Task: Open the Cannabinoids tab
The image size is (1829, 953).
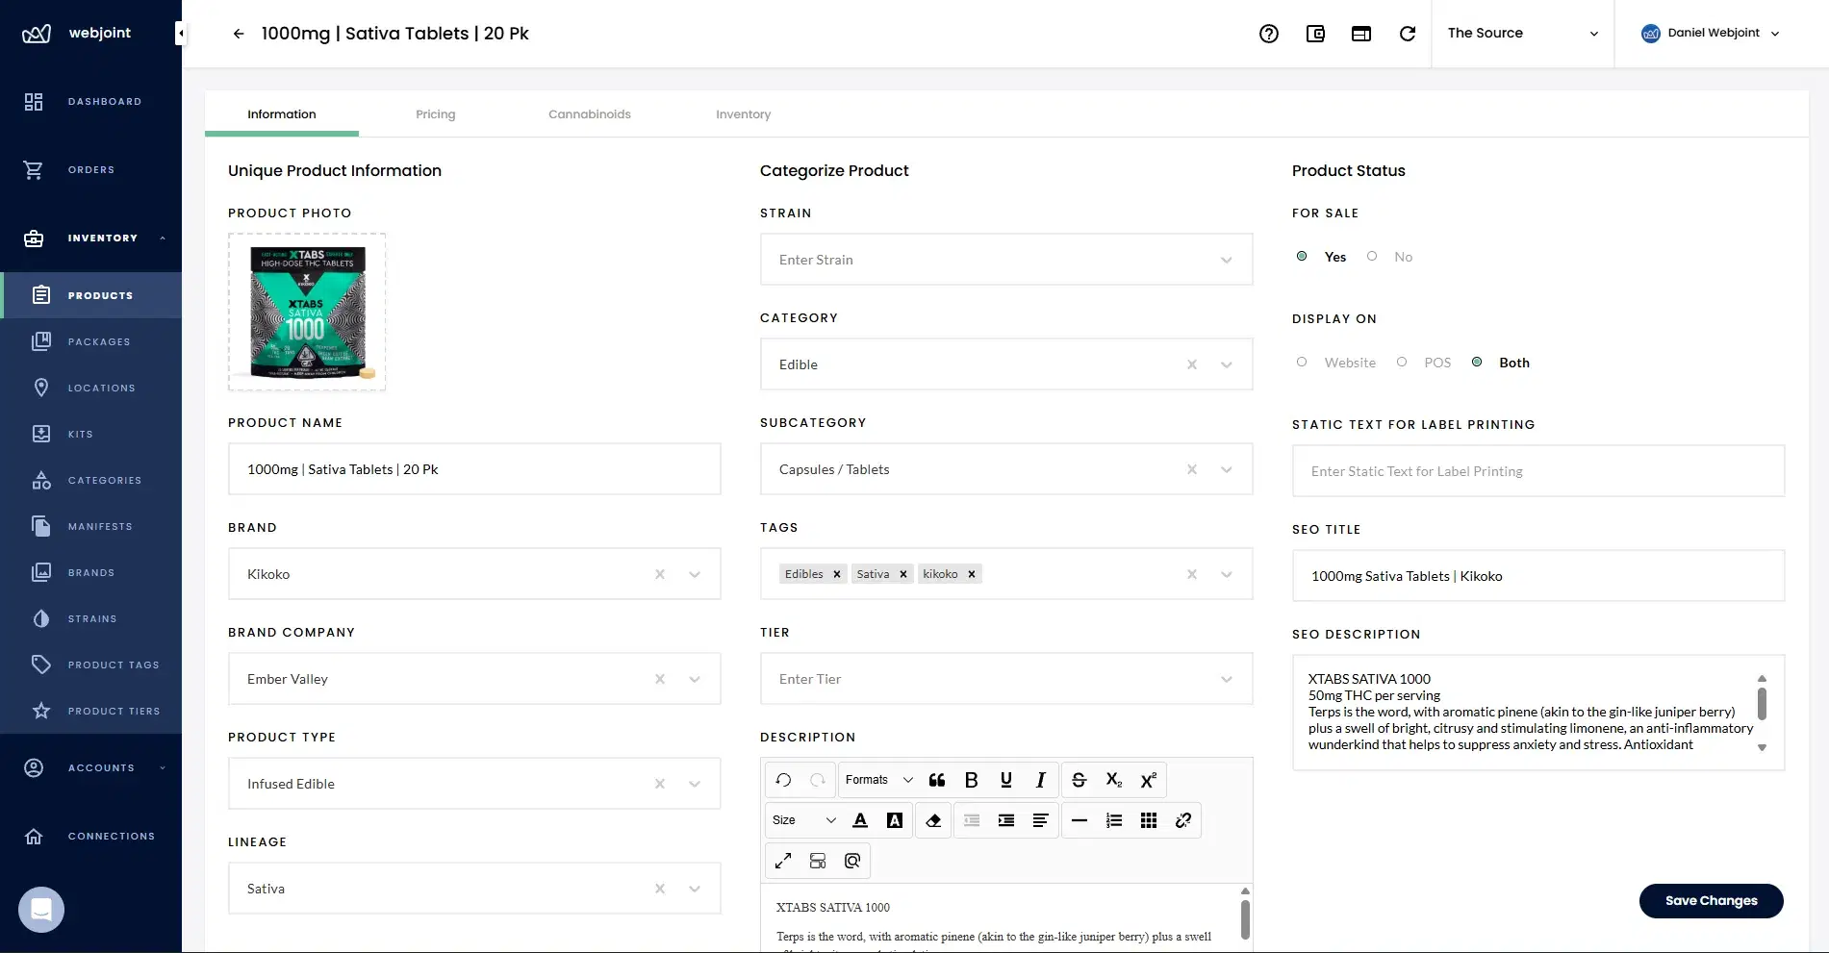Action: (589, 113)
